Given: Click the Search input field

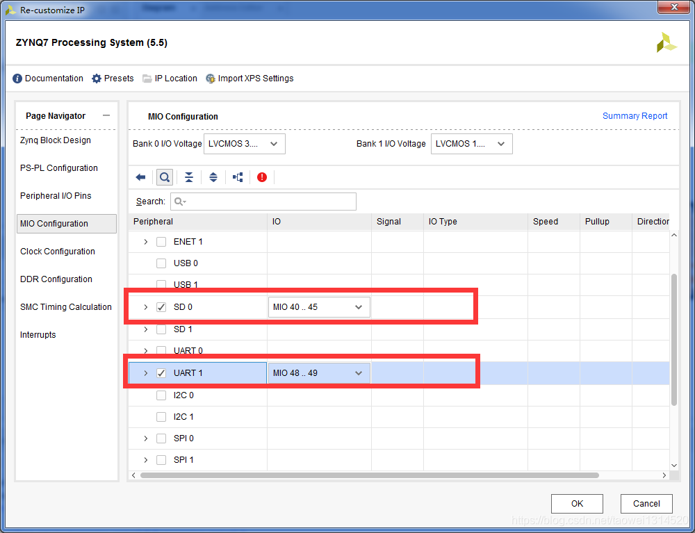Looking at the screenshot, I should point(263,202).
